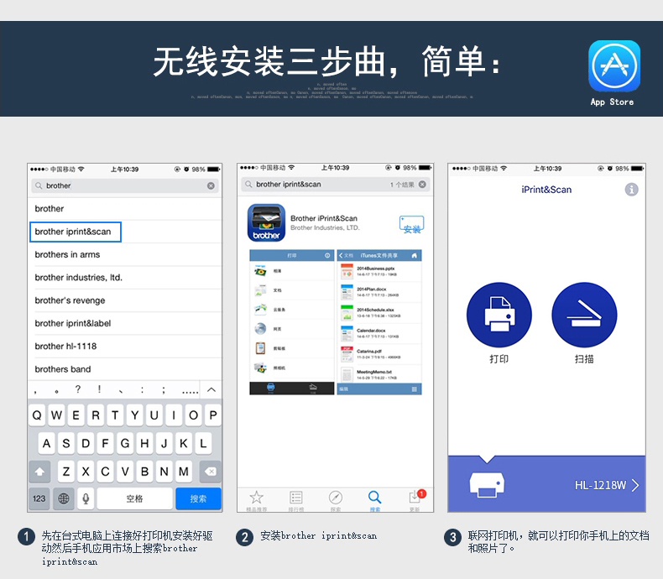
Task: Open the Top Charts list tab
Action: tap(296, 500)
